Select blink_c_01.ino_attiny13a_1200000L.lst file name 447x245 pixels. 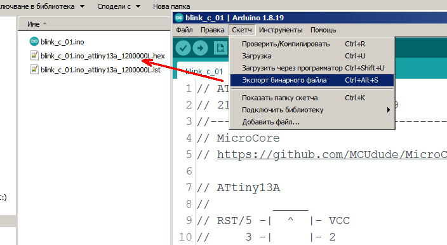click(x=100, y=70)
